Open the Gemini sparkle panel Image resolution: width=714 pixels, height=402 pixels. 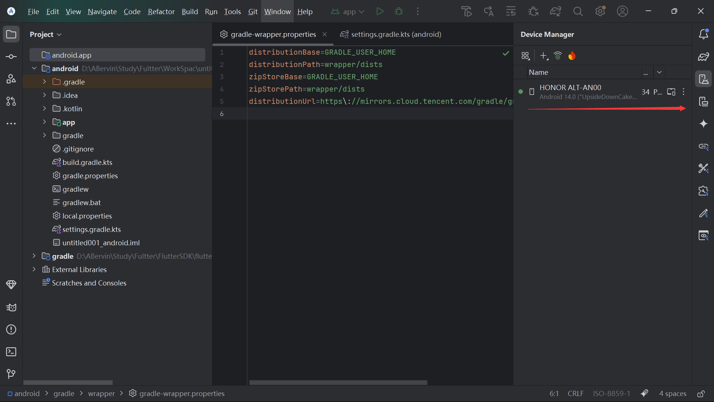703,124
